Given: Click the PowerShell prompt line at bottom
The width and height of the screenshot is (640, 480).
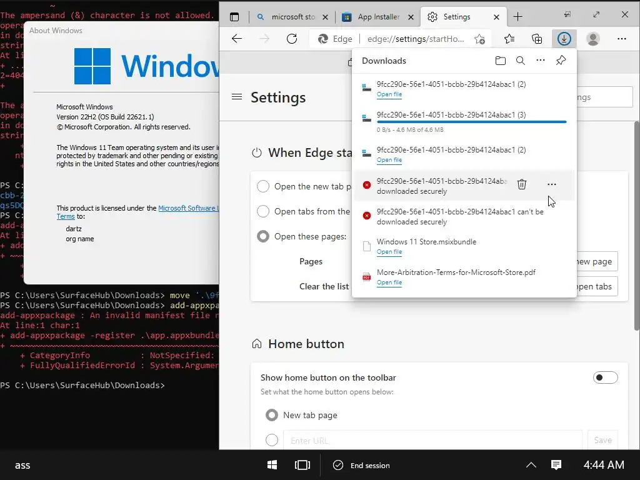Looking at the screenshot, I should point(82,385).
